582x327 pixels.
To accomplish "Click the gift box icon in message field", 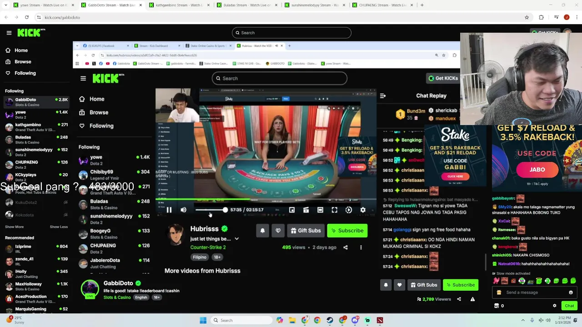I will (499, 292).
